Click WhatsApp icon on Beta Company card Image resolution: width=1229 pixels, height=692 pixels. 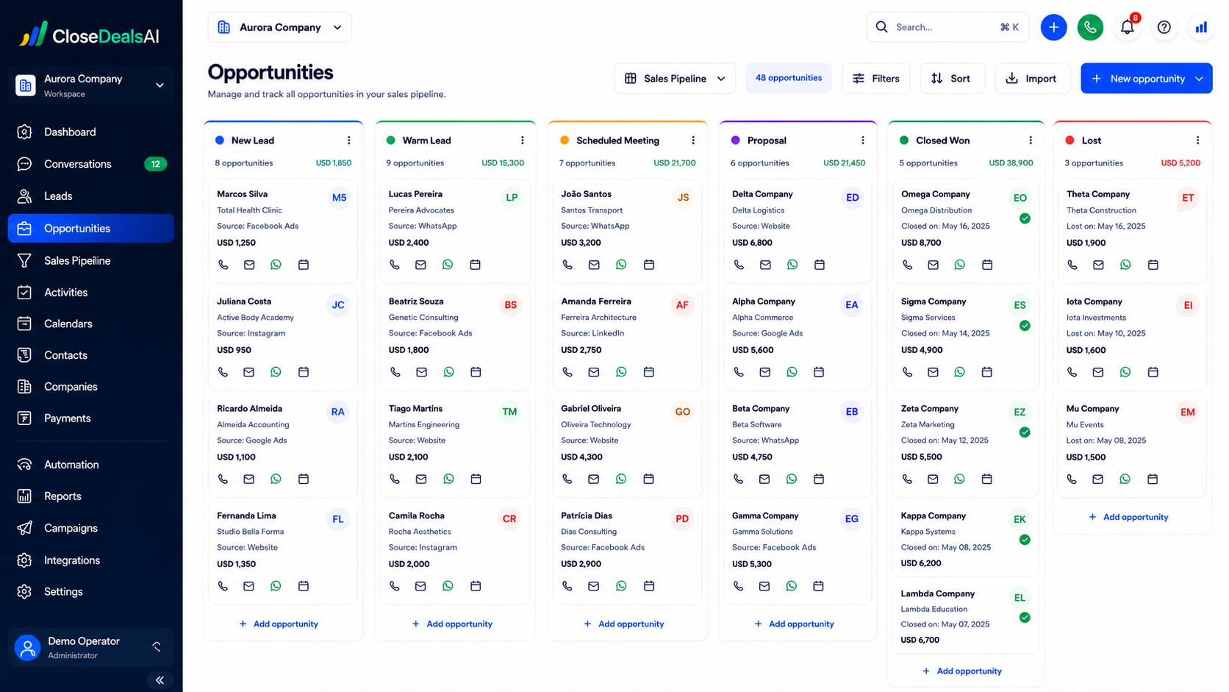(x=792, y=479)
